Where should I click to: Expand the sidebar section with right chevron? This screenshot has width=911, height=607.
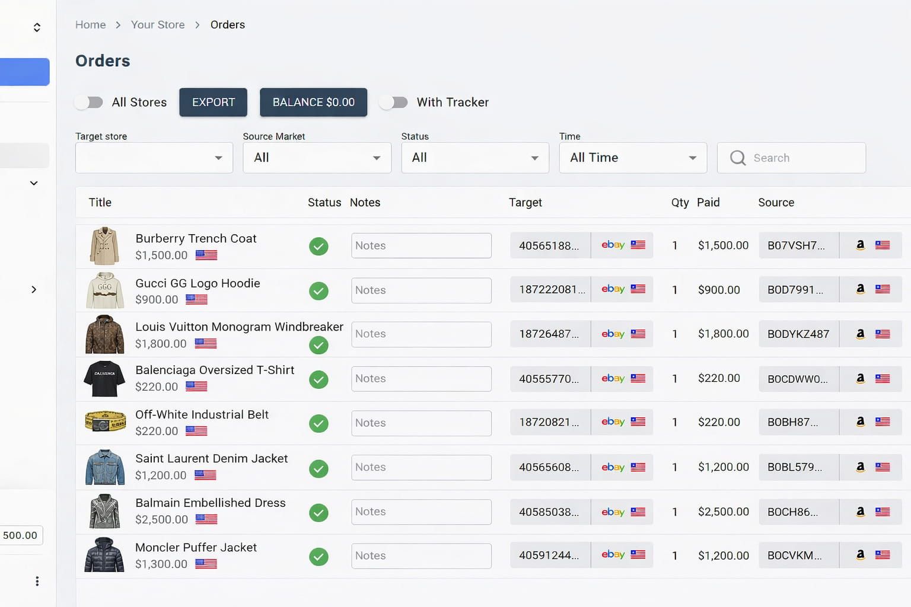tap(34, 289)
